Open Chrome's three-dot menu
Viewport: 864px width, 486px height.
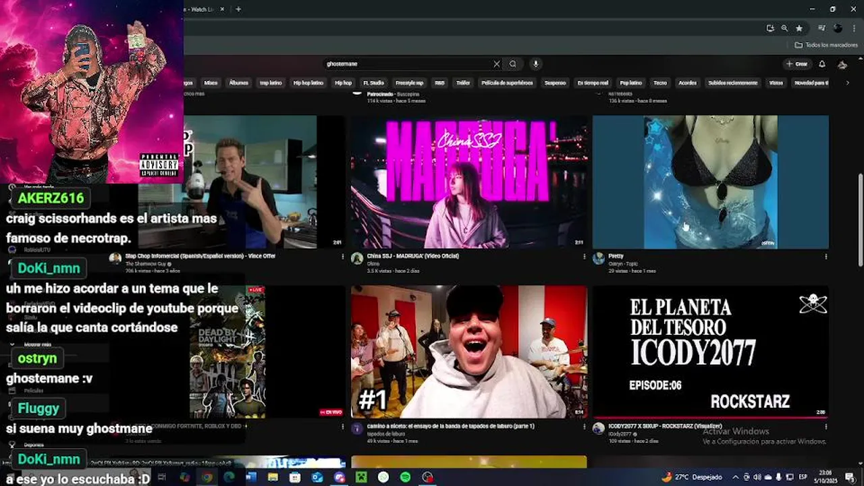[853, 28]
